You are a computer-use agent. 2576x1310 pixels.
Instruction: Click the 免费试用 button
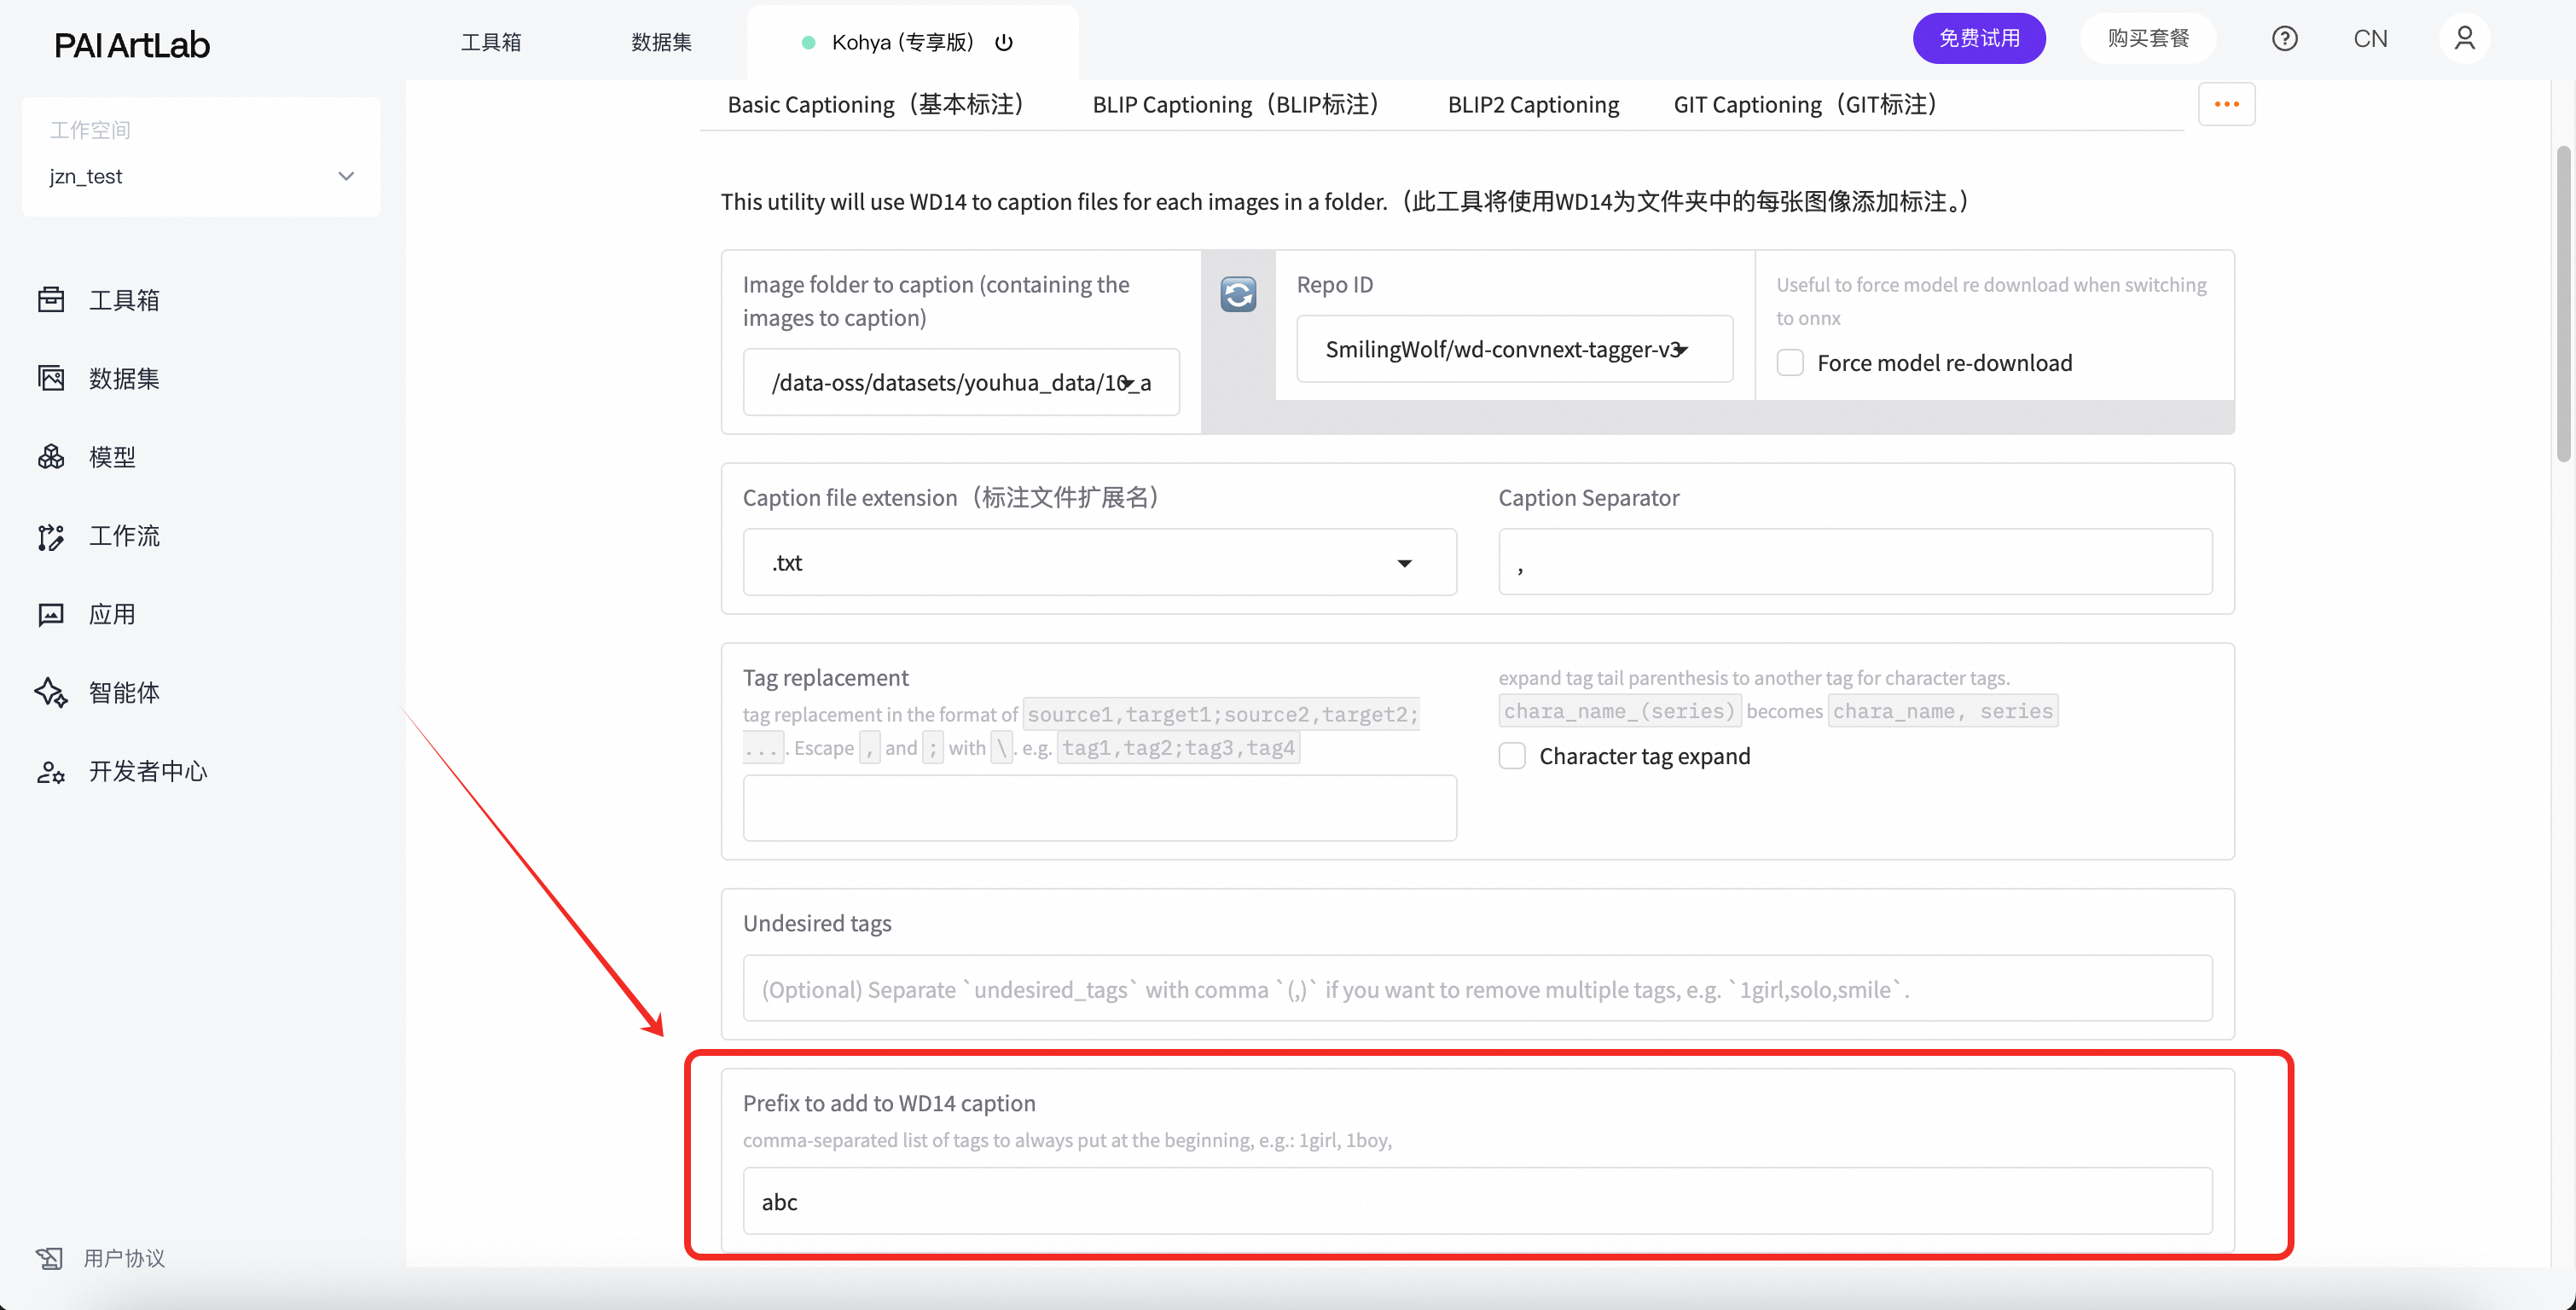tap(1978, 39)
